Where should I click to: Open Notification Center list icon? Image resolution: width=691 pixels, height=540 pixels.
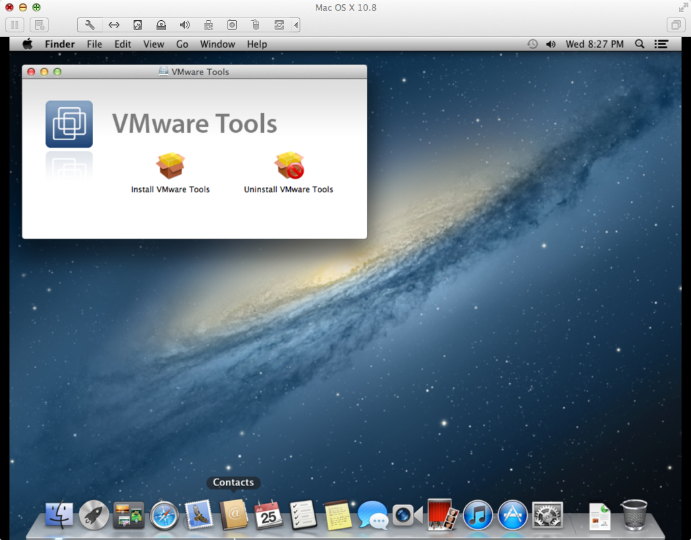point(661,44)
